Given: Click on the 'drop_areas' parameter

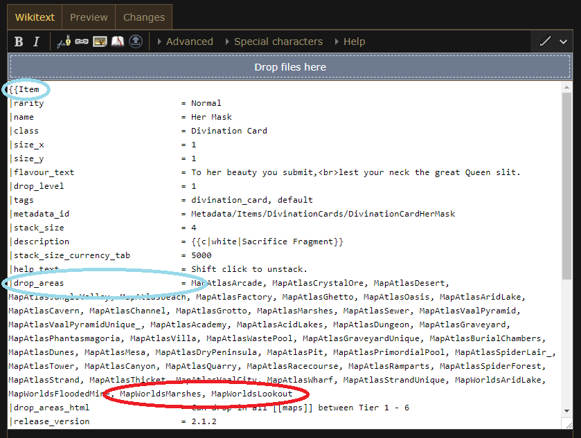Looking at the screenshot, I should 39,283.
